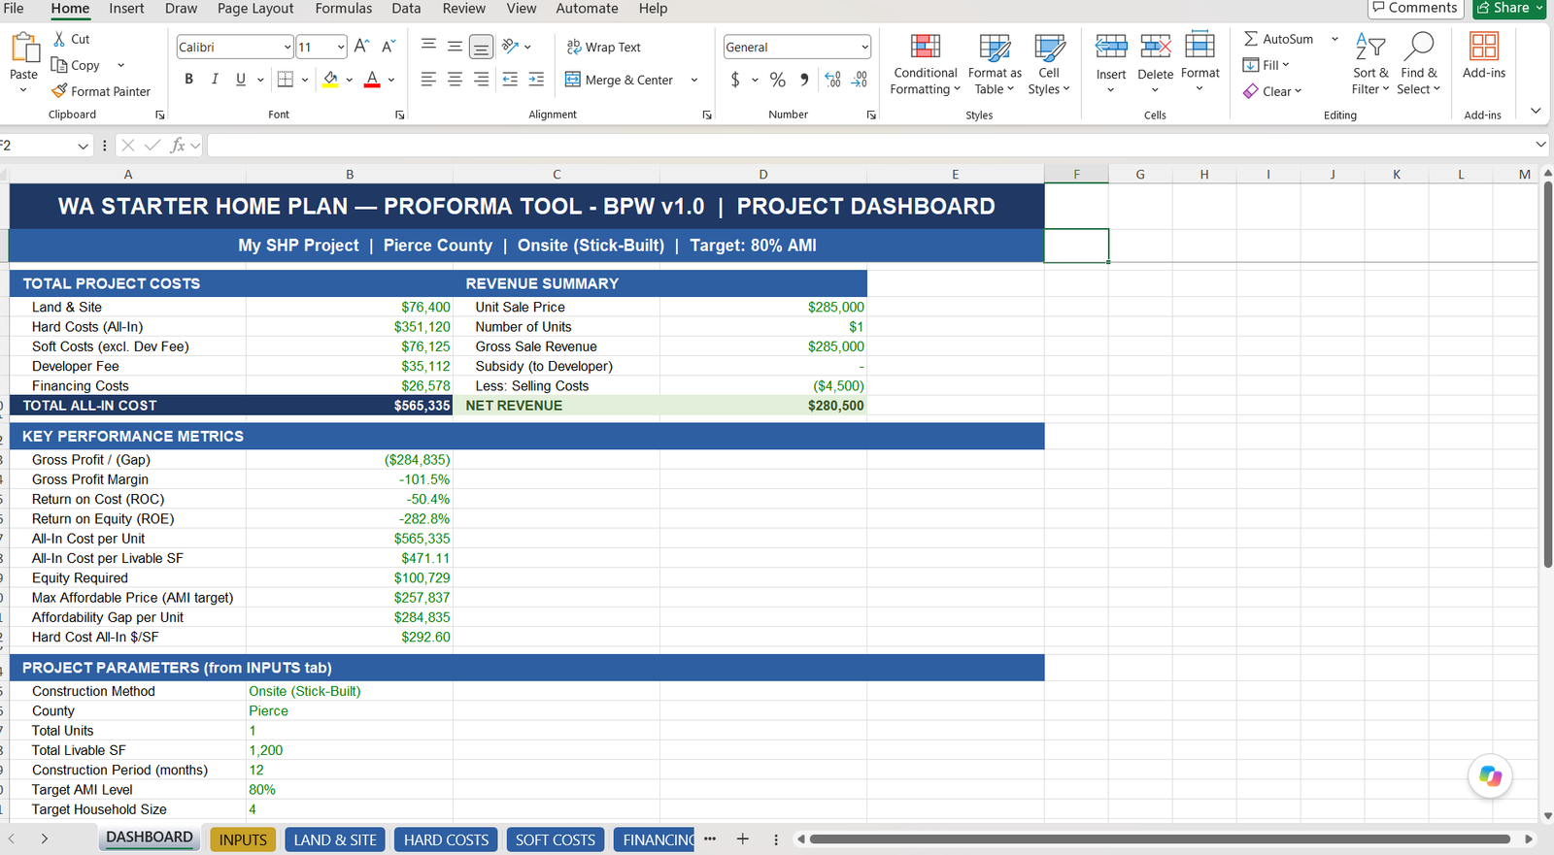Screen dimensions: 1554x855
Task: Add a new sheet with plus button
Action: [x=742, y=839]
